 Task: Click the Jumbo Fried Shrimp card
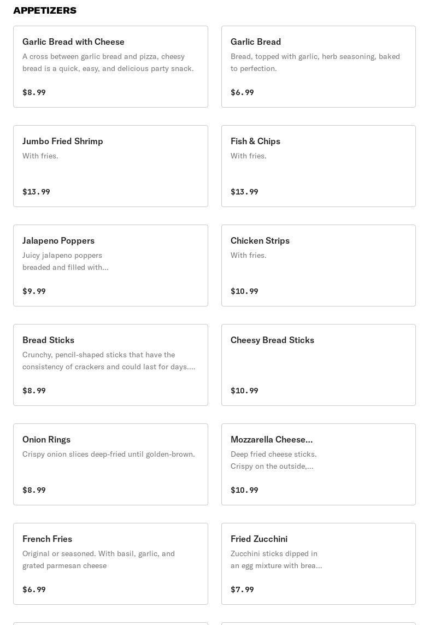click(110, 166)
